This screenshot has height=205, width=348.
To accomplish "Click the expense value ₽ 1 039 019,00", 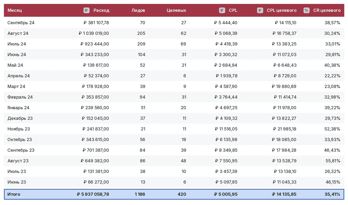I will pos(94,33).
